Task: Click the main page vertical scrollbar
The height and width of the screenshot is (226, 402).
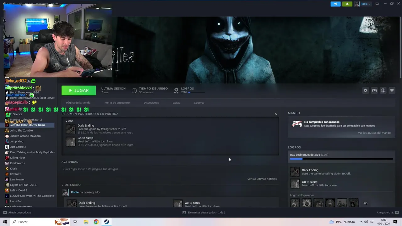Action: pos(400,47)
